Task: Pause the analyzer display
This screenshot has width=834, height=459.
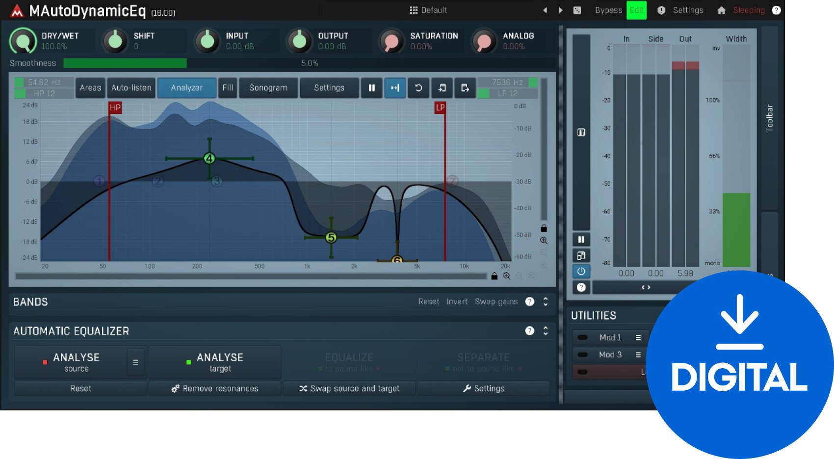Action: 371,88
